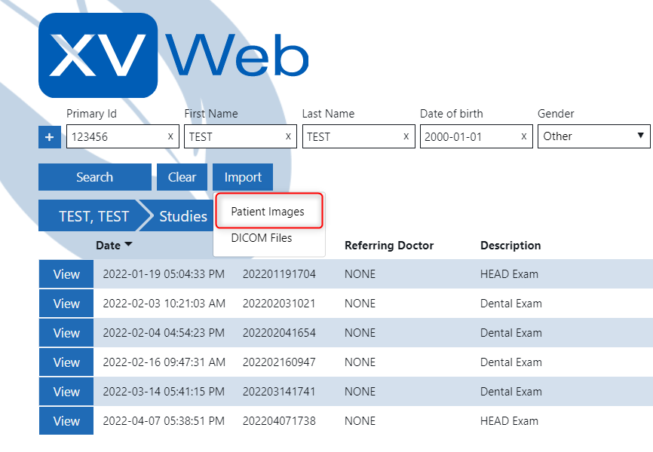Open the Import dropdown menu
This screenshot has height=452, width=653.
pyautogui.click(x=242, y=176)
